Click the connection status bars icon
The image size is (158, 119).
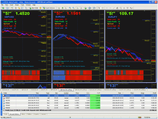[x=140, y=117]
